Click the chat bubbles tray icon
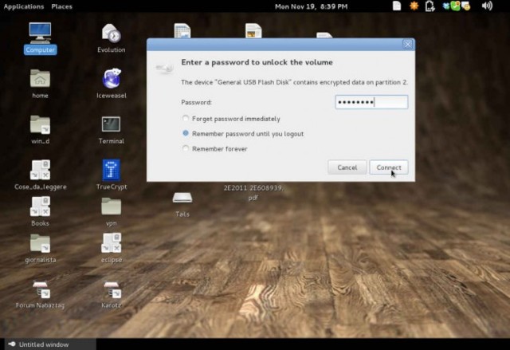 (465, 6)
